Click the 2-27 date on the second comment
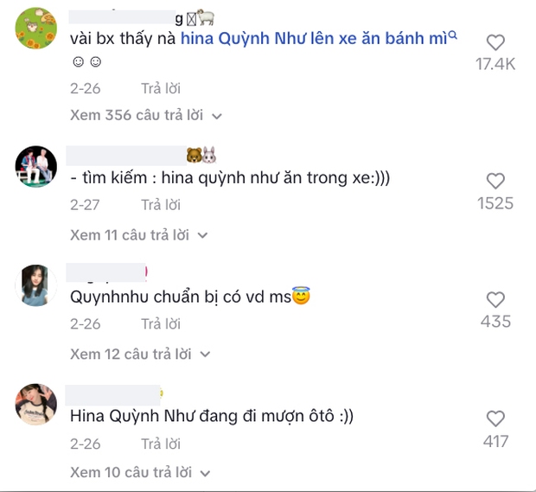This screenshot has height=492, width=536. click(x=85, y=205)
